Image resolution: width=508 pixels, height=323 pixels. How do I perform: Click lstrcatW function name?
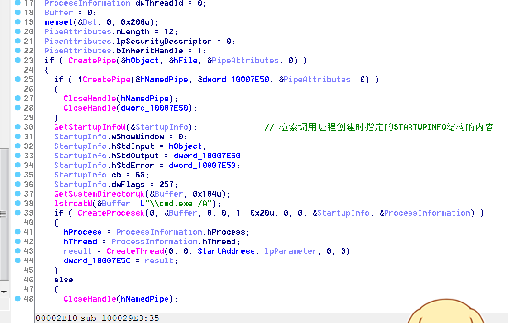click(73, 204)
